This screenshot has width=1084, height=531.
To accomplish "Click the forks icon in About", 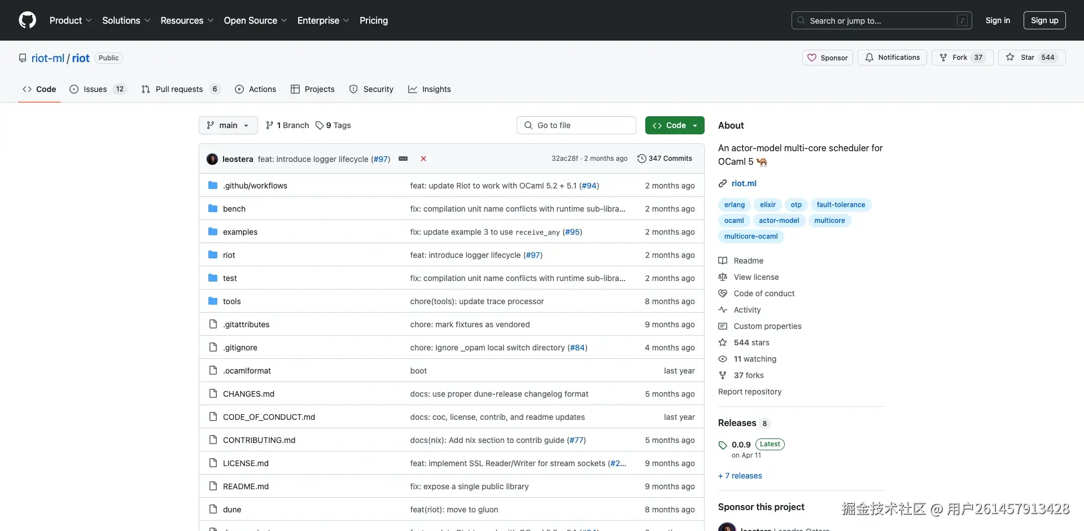I will click(x=723, y=375).
